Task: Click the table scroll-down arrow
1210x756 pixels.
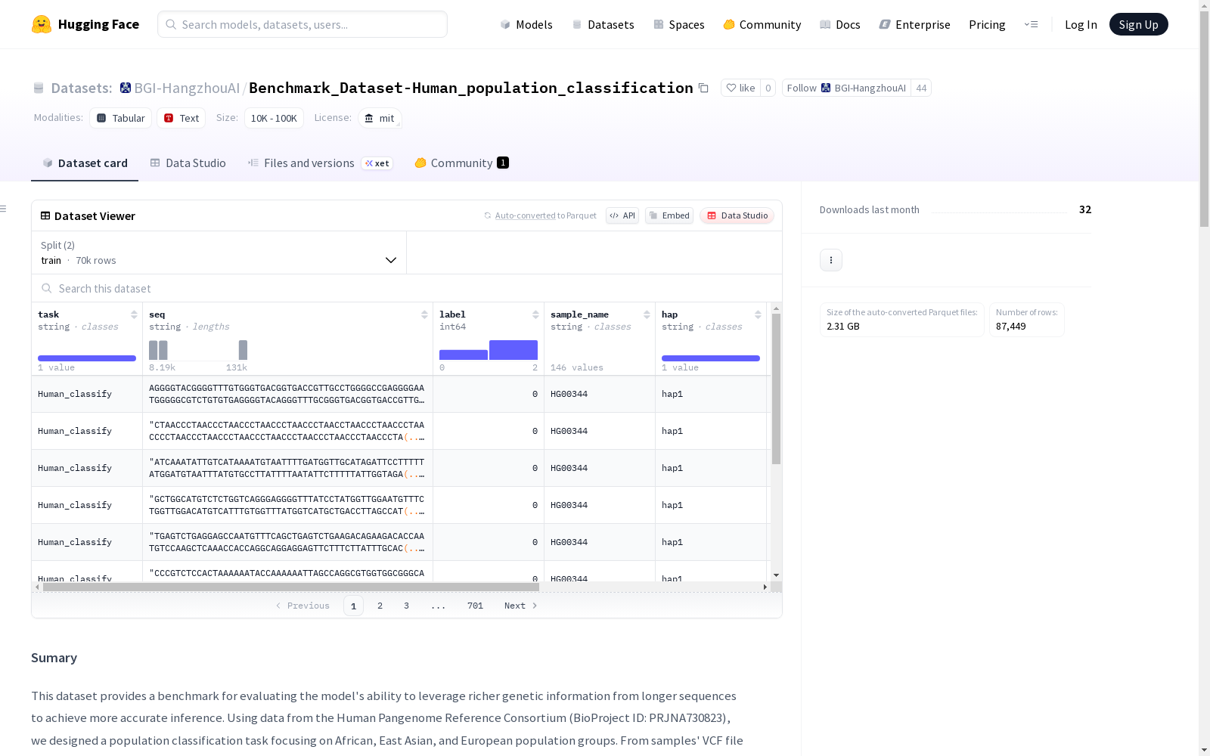Action: click(776, 575)
